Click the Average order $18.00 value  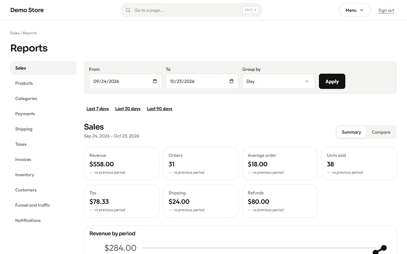[x=258, y=164]
